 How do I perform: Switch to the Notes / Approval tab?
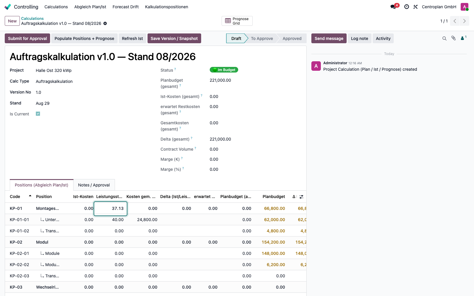pyautogui.click(x=94, y=185)
